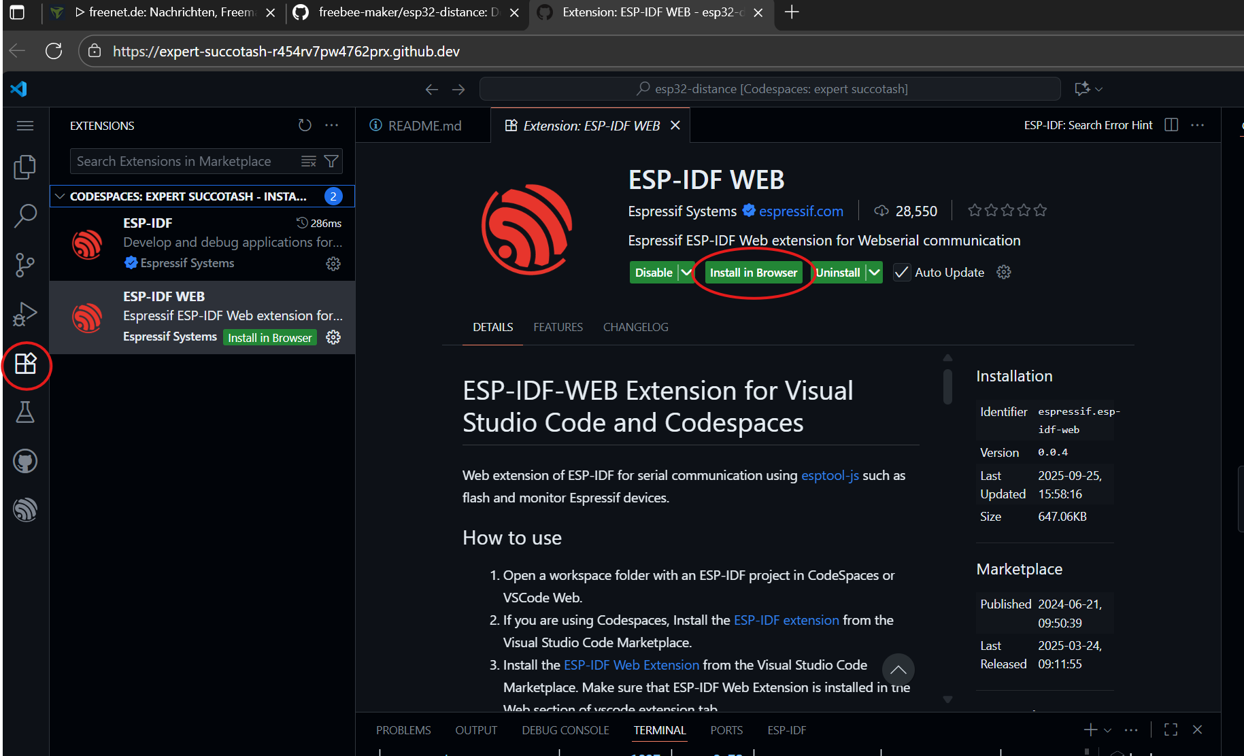1244x756 pixels.
Task: Open the espressif.com publisher link
Action: tap(801, 211)
